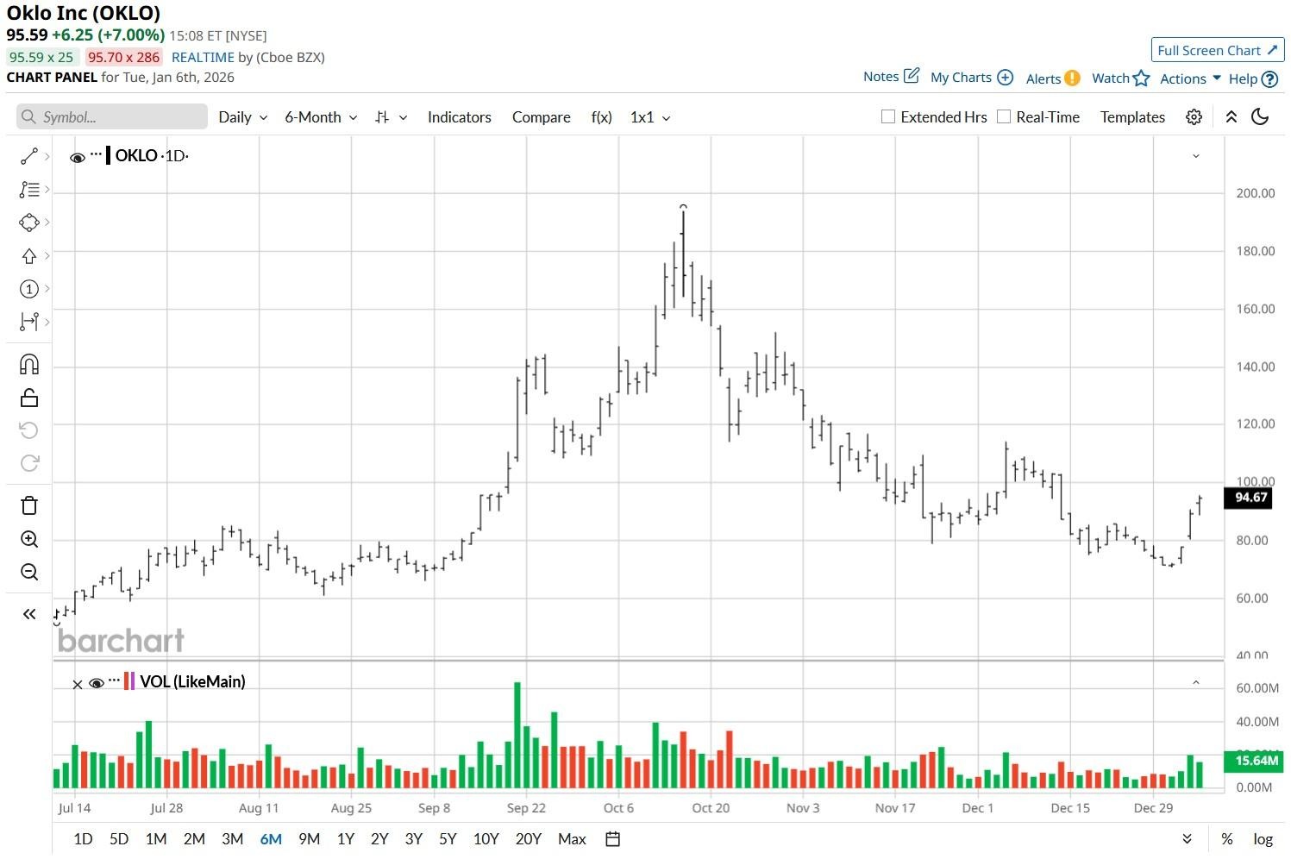Click the Watch star icon

1141,78
